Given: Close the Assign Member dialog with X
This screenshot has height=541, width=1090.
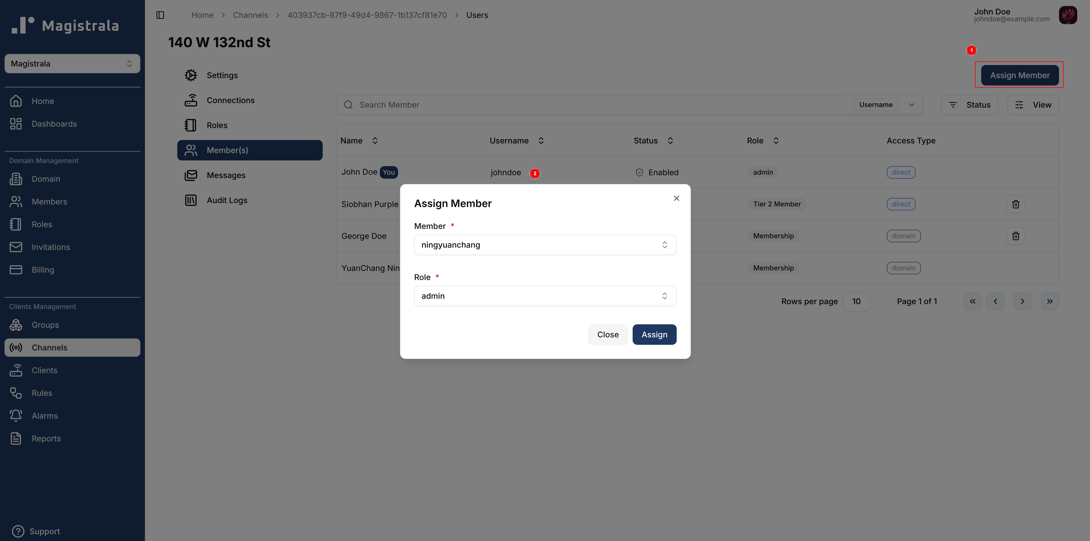Looking at the screenshot, I should pos(677,199).
